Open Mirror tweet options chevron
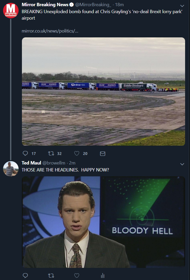Screen dimensions: 190x280 182,6
